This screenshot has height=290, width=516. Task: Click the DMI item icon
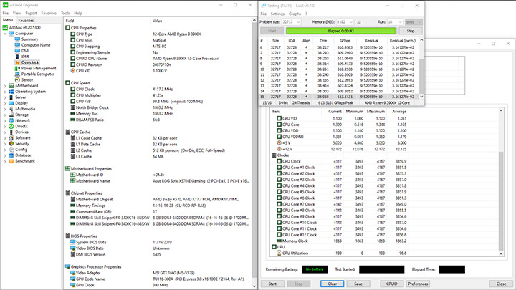(x=17, y=51)
